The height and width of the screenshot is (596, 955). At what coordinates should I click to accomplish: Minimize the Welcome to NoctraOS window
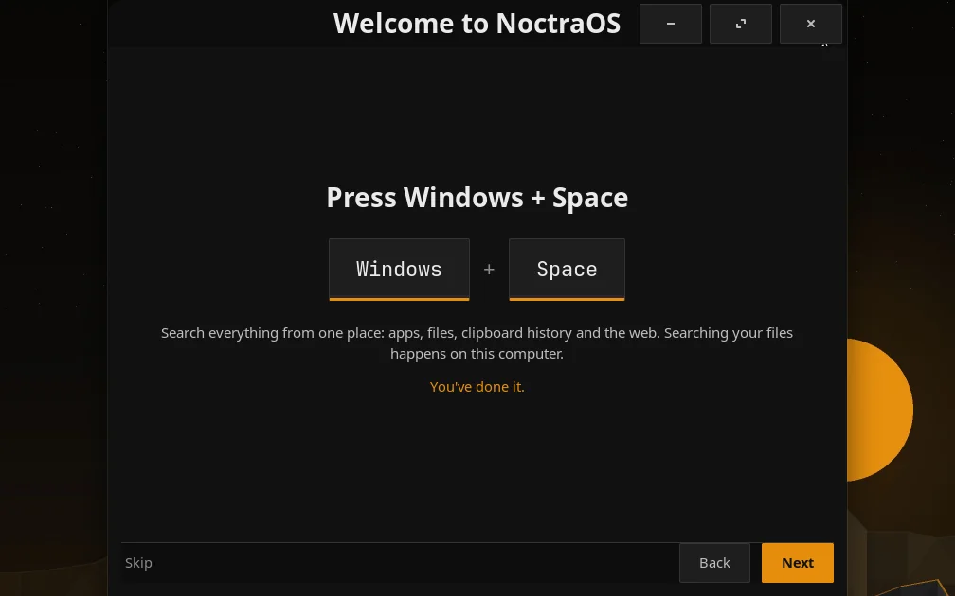pyautogui.click(x=671, y=24)
